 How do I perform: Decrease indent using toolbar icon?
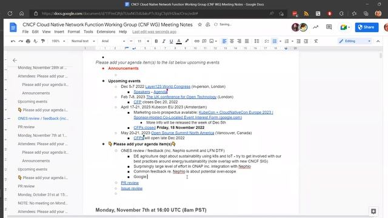click(x=298, y=41)
